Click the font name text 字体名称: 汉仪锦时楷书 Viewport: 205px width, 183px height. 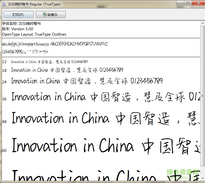pyautogui.click(x=22, y=23)
